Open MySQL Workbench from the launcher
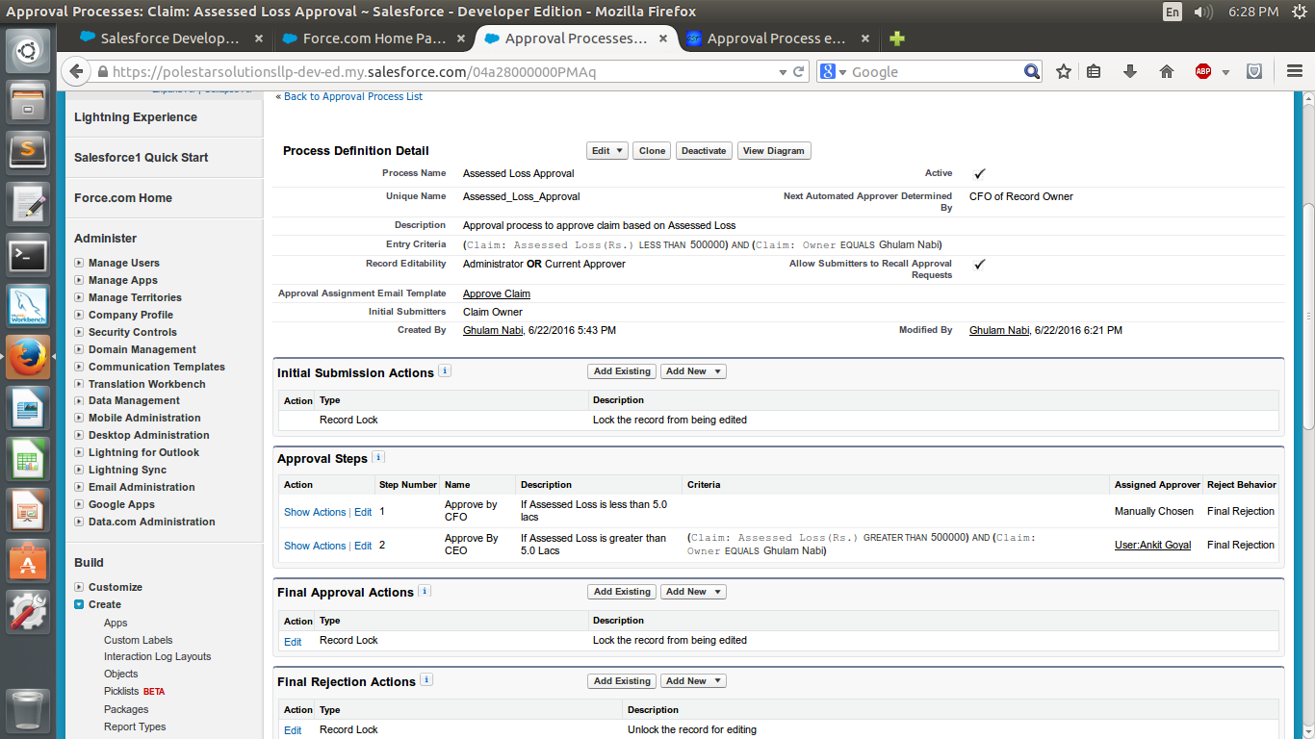This screenshot has height=739, width=1315. [28, 305]
